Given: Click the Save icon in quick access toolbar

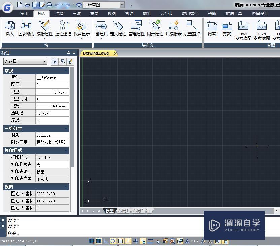Looking at the screenshot, I should point(35,4).
